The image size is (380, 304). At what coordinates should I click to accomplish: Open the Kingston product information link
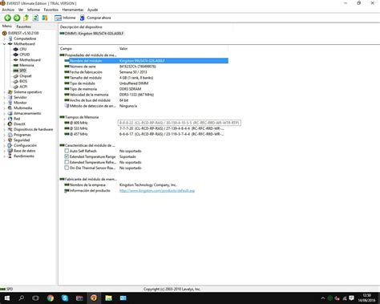click(x=157, y=191)
